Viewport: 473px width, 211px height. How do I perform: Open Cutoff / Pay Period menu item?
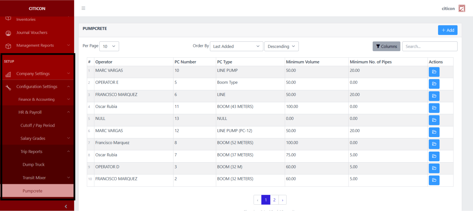point(37,125)
